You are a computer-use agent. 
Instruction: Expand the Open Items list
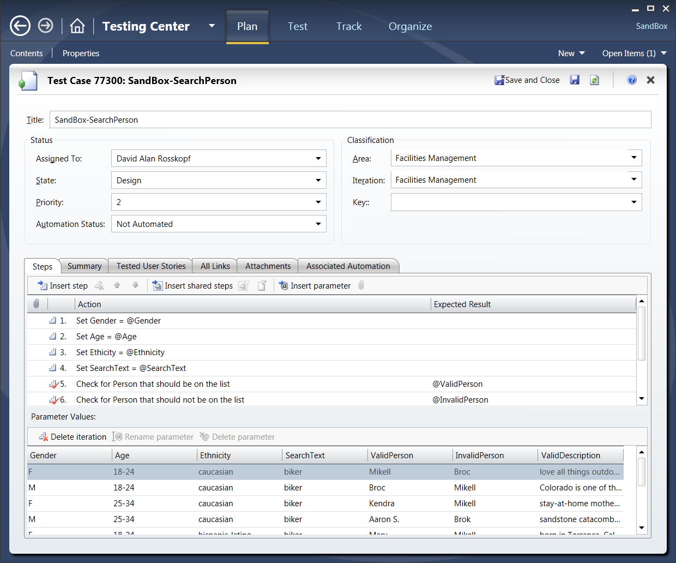634,53
